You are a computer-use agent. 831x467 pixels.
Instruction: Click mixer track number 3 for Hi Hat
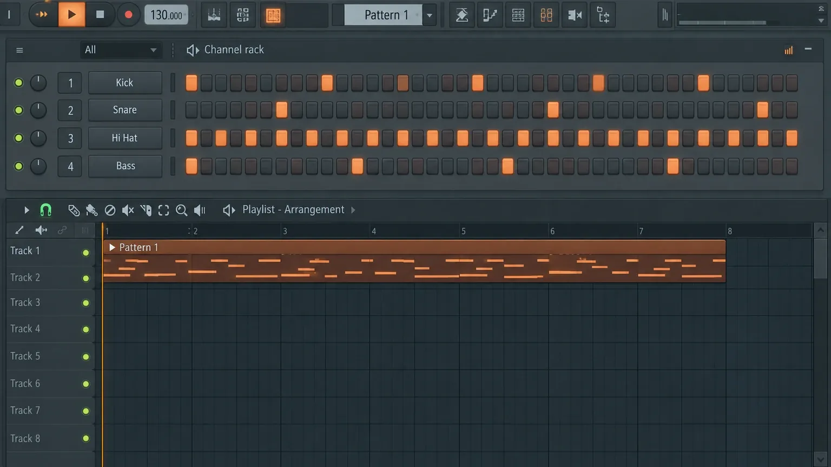tap(70, 138)
